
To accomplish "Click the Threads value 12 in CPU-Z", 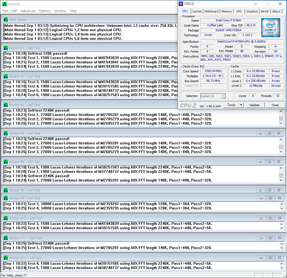I will 277,96.
